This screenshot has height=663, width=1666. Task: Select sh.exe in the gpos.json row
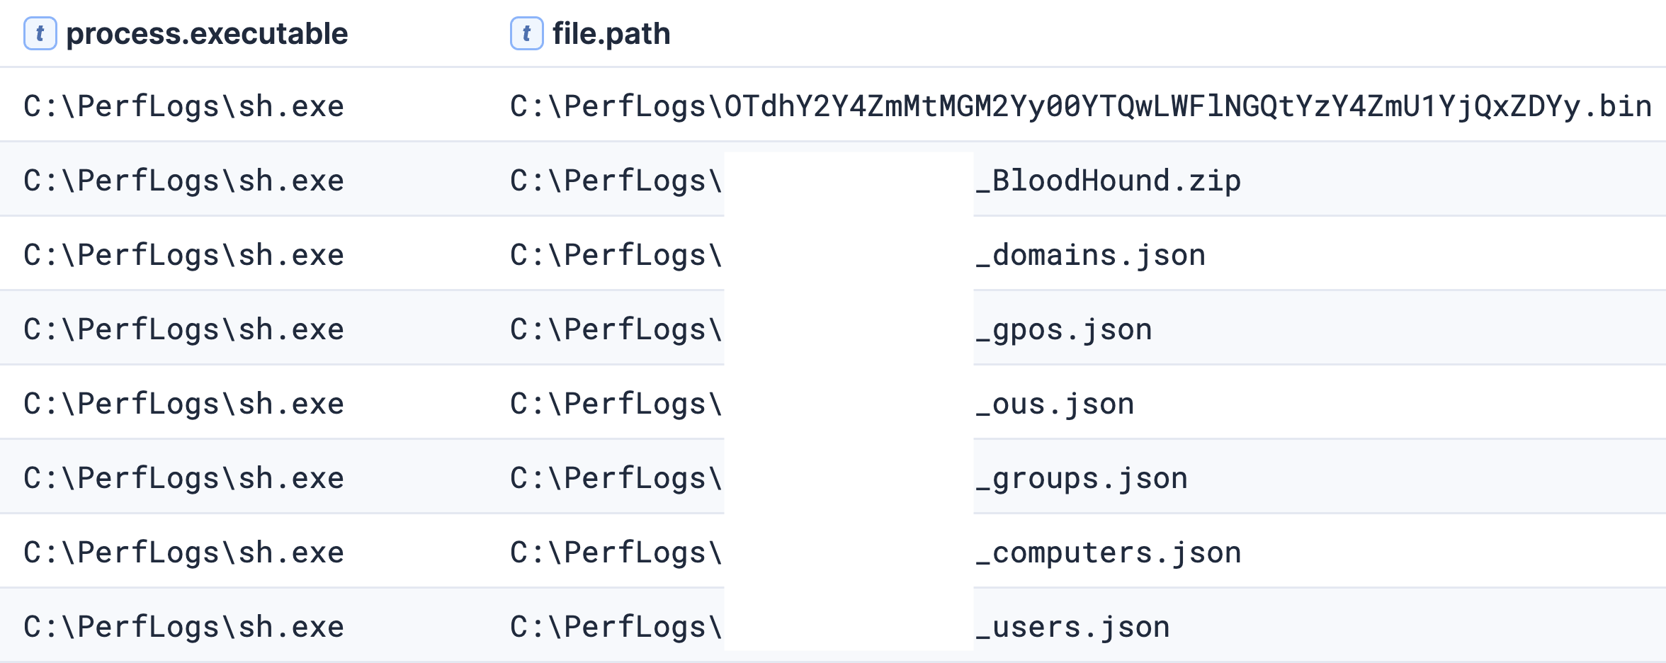[291, 330]
